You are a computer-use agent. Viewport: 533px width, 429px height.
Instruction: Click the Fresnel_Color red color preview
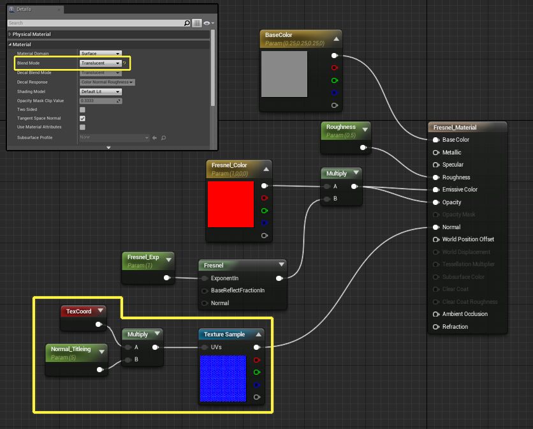pyautogui.click(x=230, y=204)
